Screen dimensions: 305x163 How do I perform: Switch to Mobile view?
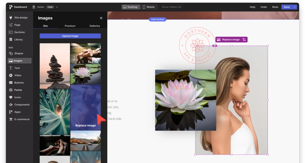click(x=149, y=7)
